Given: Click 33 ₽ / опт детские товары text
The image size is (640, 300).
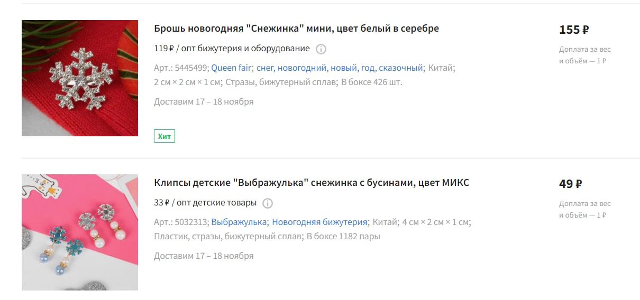Looking at the screenshot, I should click(x=205, y=203).
